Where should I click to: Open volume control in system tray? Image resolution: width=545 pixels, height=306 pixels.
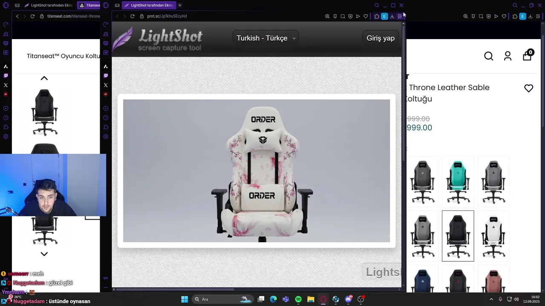[516, 299]
